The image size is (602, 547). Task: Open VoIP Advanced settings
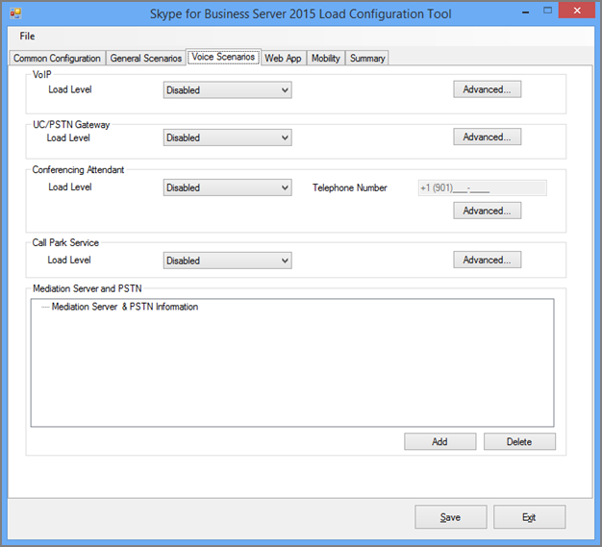pos(487,89)
